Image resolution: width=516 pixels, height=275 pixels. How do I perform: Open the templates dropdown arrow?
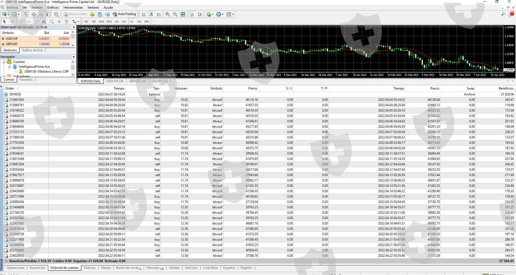point(233,15)
